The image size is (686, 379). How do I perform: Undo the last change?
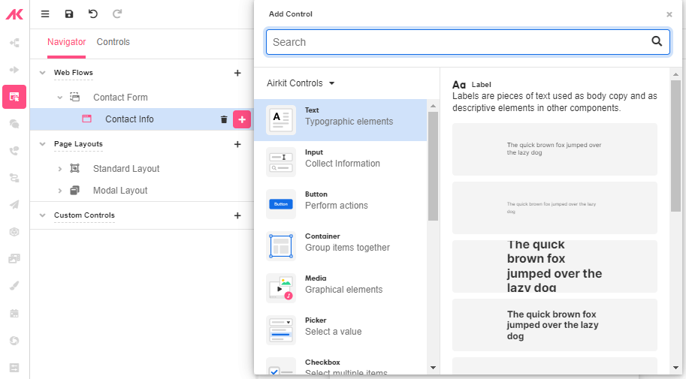92,14
